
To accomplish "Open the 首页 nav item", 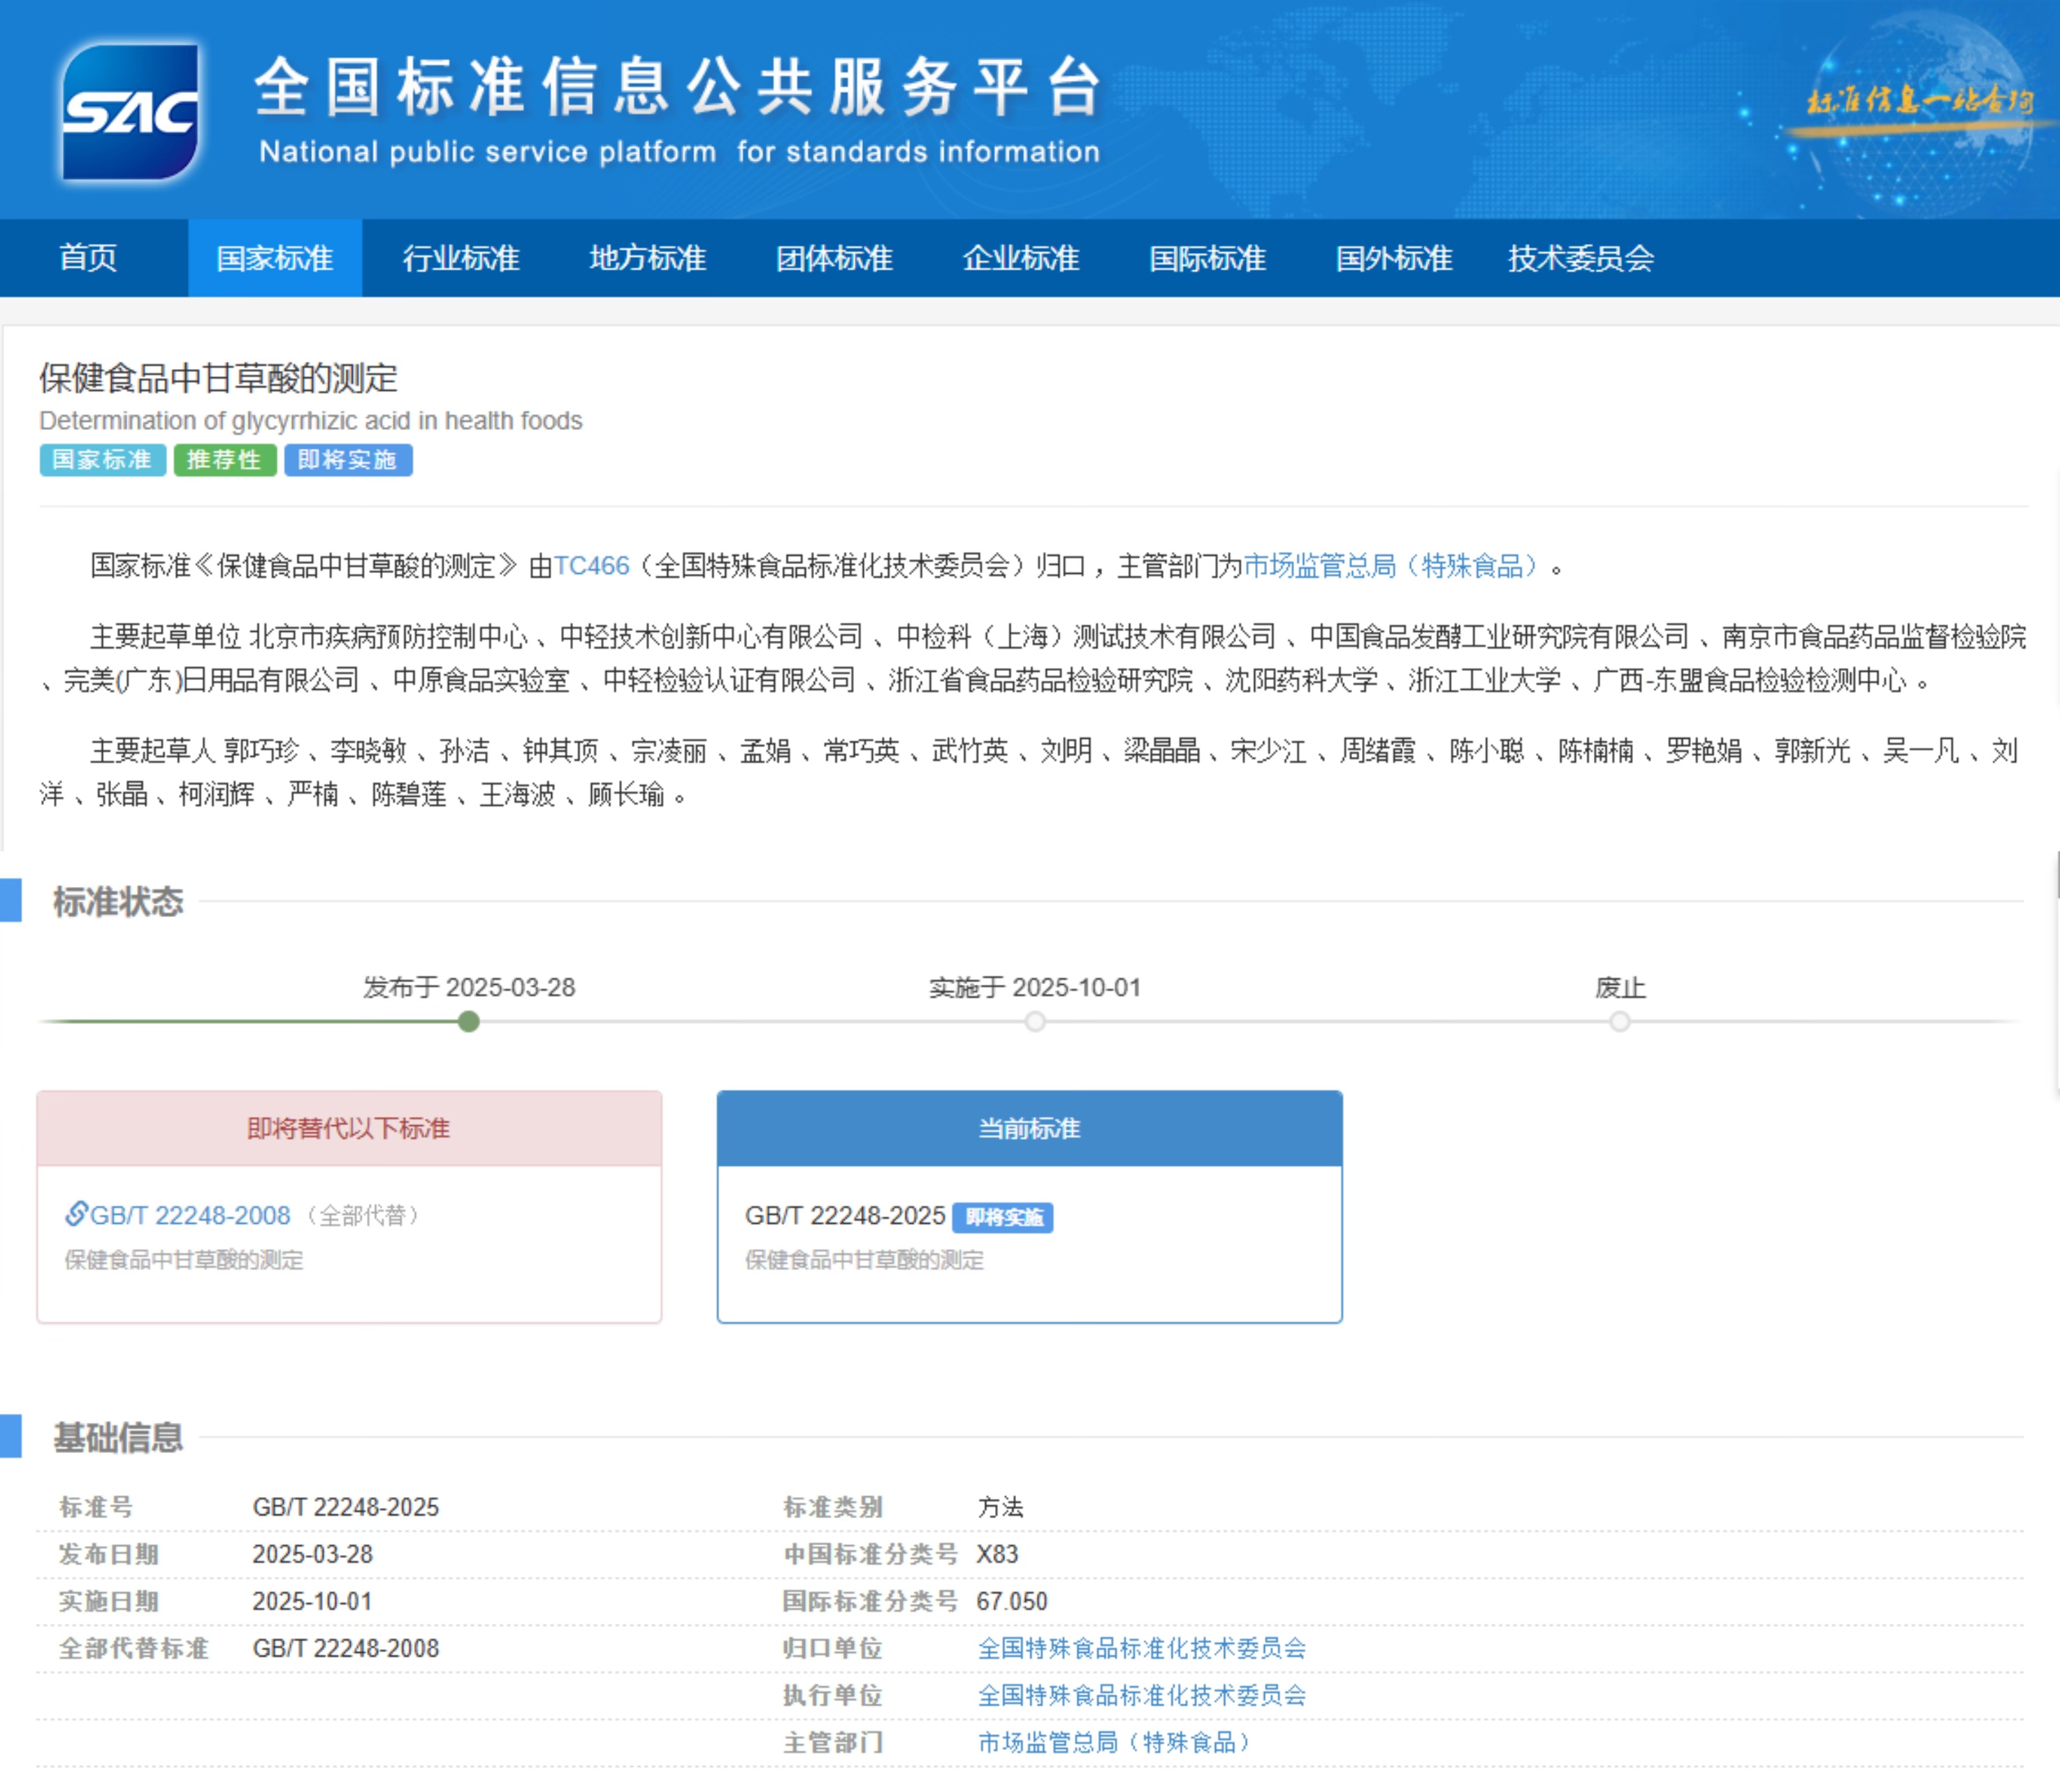I will click(88, 258).
